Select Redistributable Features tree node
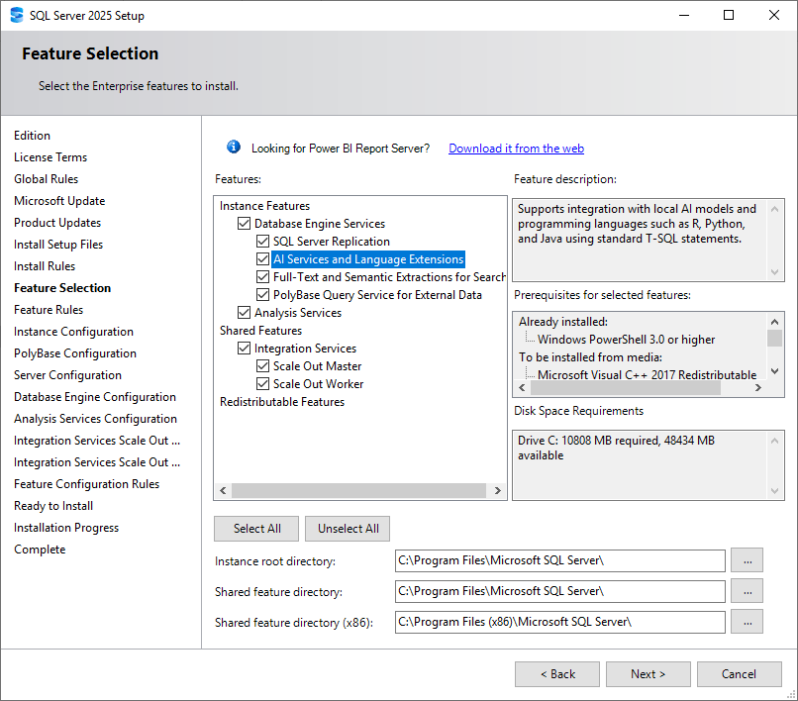Image resolution: width=798 pixels, height=701 pixels. pos(282,402)
